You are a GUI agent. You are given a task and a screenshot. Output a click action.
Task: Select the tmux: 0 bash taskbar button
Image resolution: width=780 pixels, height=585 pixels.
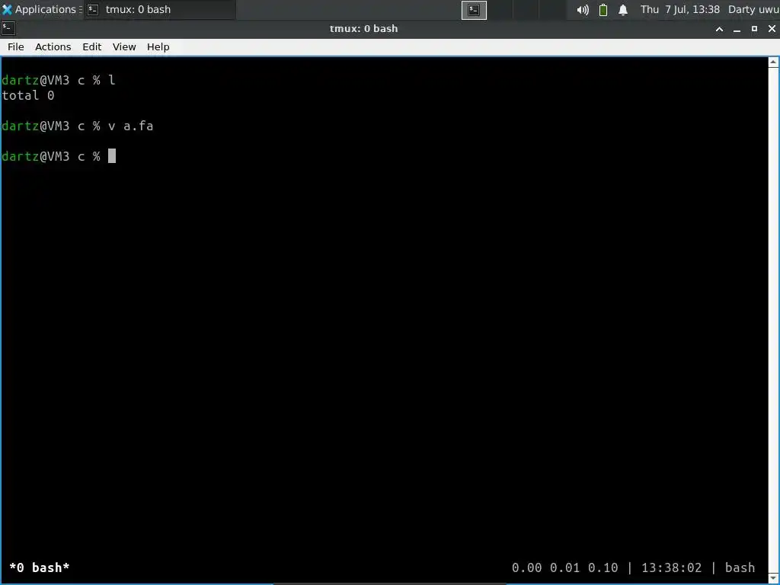[159, 9]
